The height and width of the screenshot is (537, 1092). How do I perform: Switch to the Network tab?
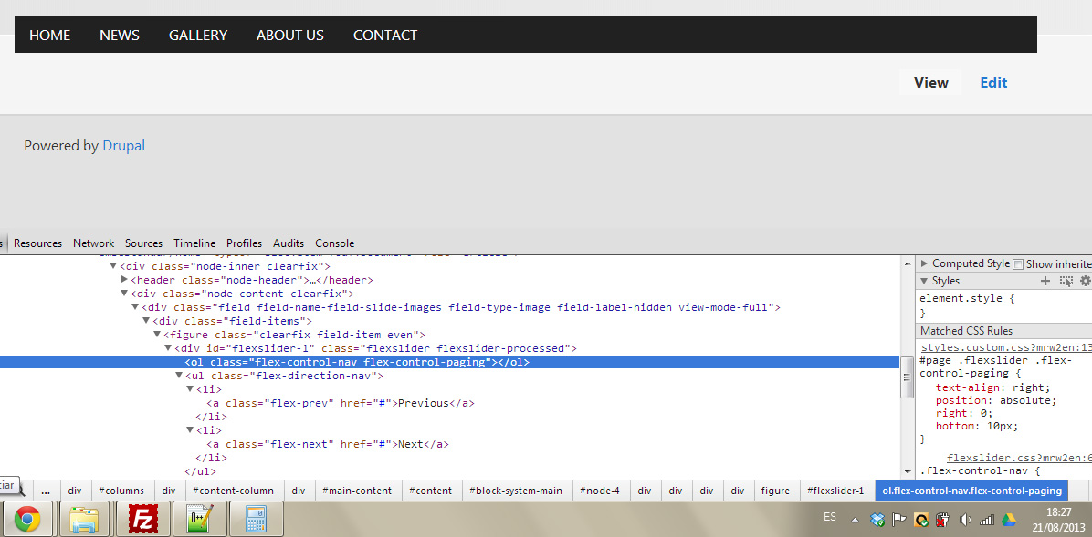94,243
